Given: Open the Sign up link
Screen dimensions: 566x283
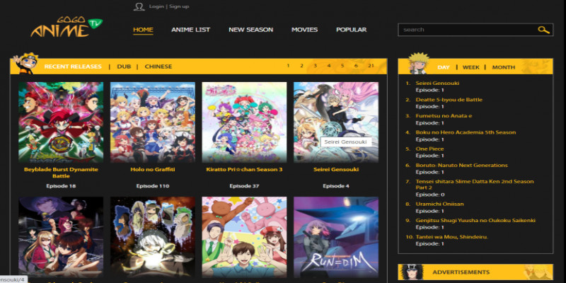Looking at the screenshot, I should [x=179, y=6].
